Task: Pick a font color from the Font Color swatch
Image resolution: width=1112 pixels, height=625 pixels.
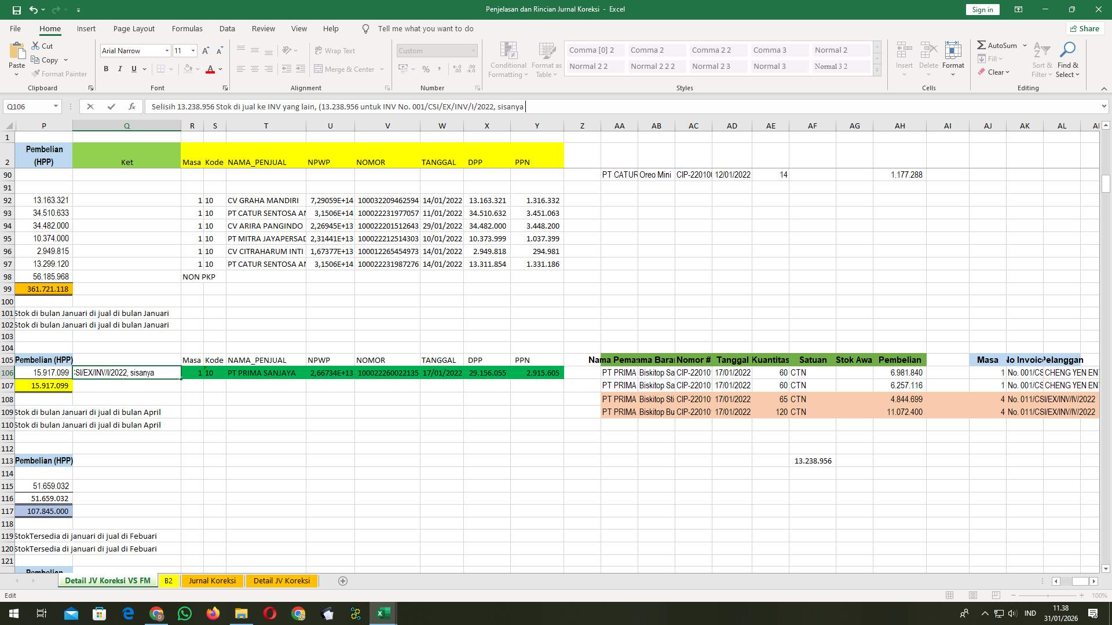Action: 211,69
